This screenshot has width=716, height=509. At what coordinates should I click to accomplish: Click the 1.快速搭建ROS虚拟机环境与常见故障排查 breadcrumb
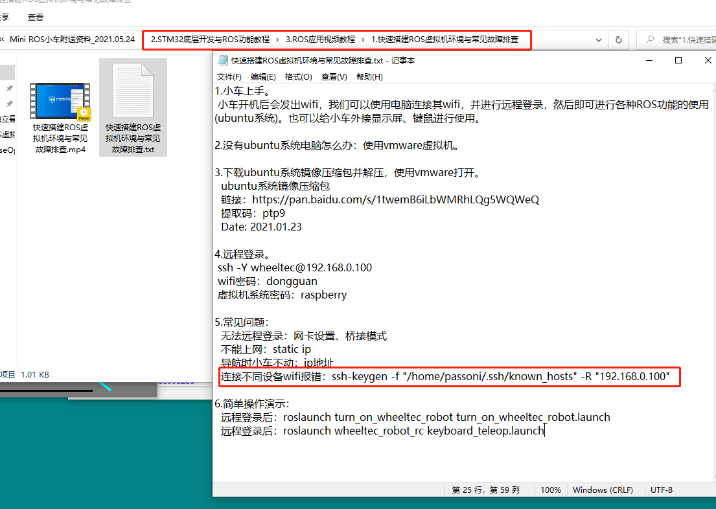pos(445,40)
